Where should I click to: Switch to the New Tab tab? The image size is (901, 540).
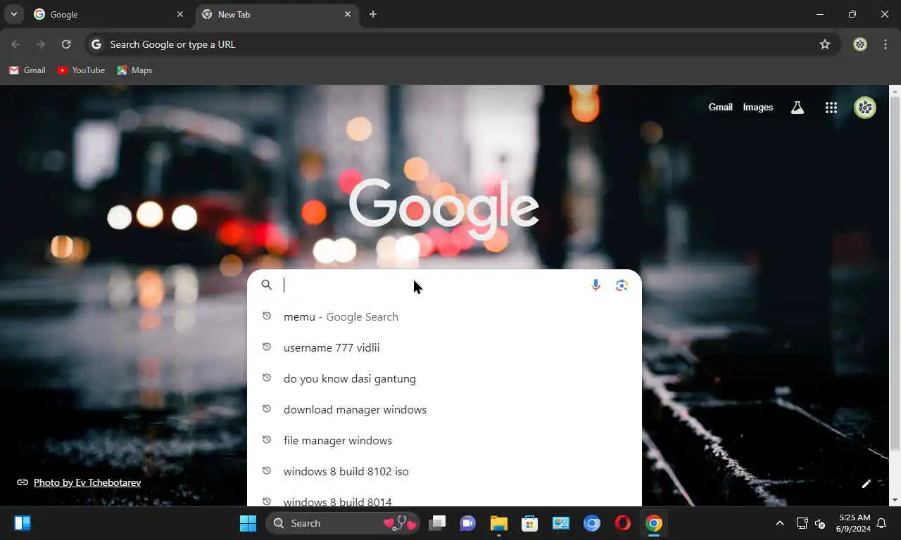277,14
